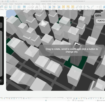Select the Model Line tool
Screen dimensions: 105x103
tap(40, 8)
